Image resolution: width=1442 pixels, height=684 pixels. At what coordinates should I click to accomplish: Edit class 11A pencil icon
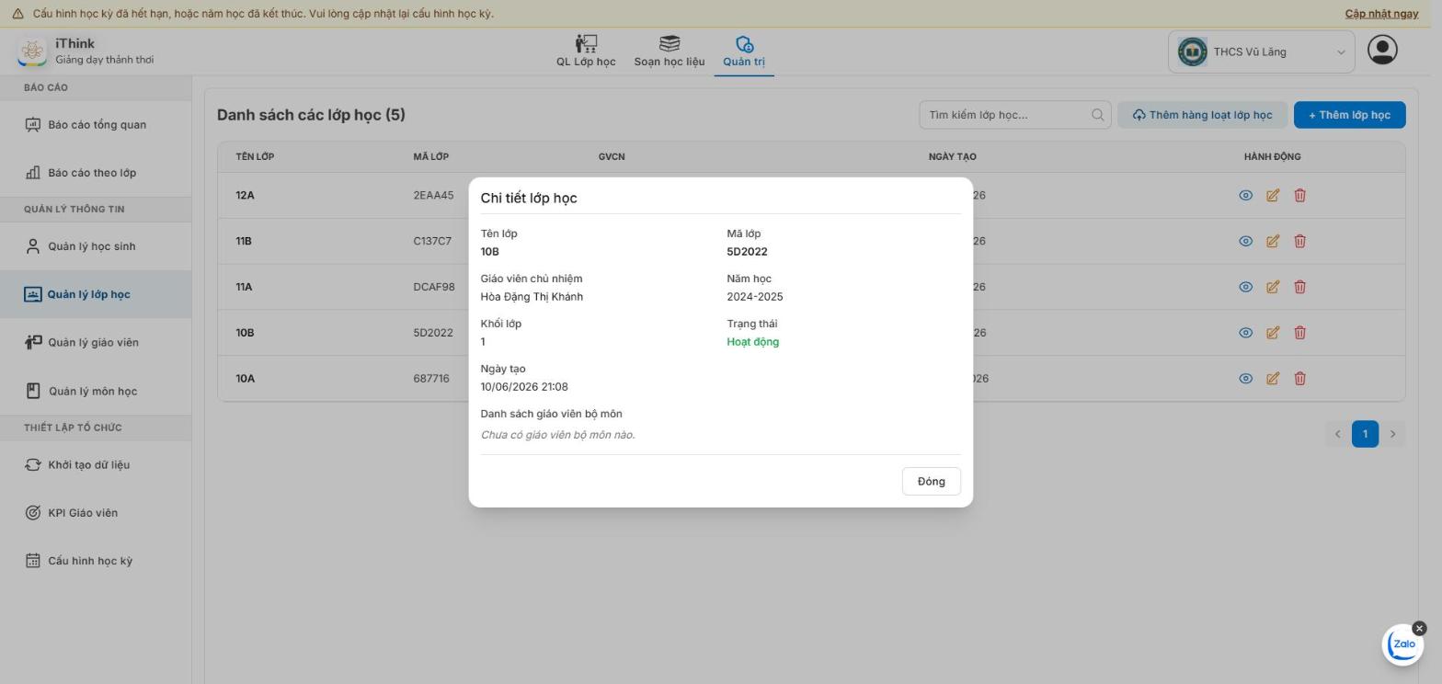tap(1273, 287)
